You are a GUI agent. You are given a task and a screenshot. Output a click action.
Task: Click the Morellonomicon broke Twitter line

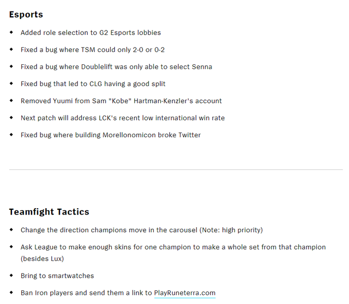[x=111, y=135]
